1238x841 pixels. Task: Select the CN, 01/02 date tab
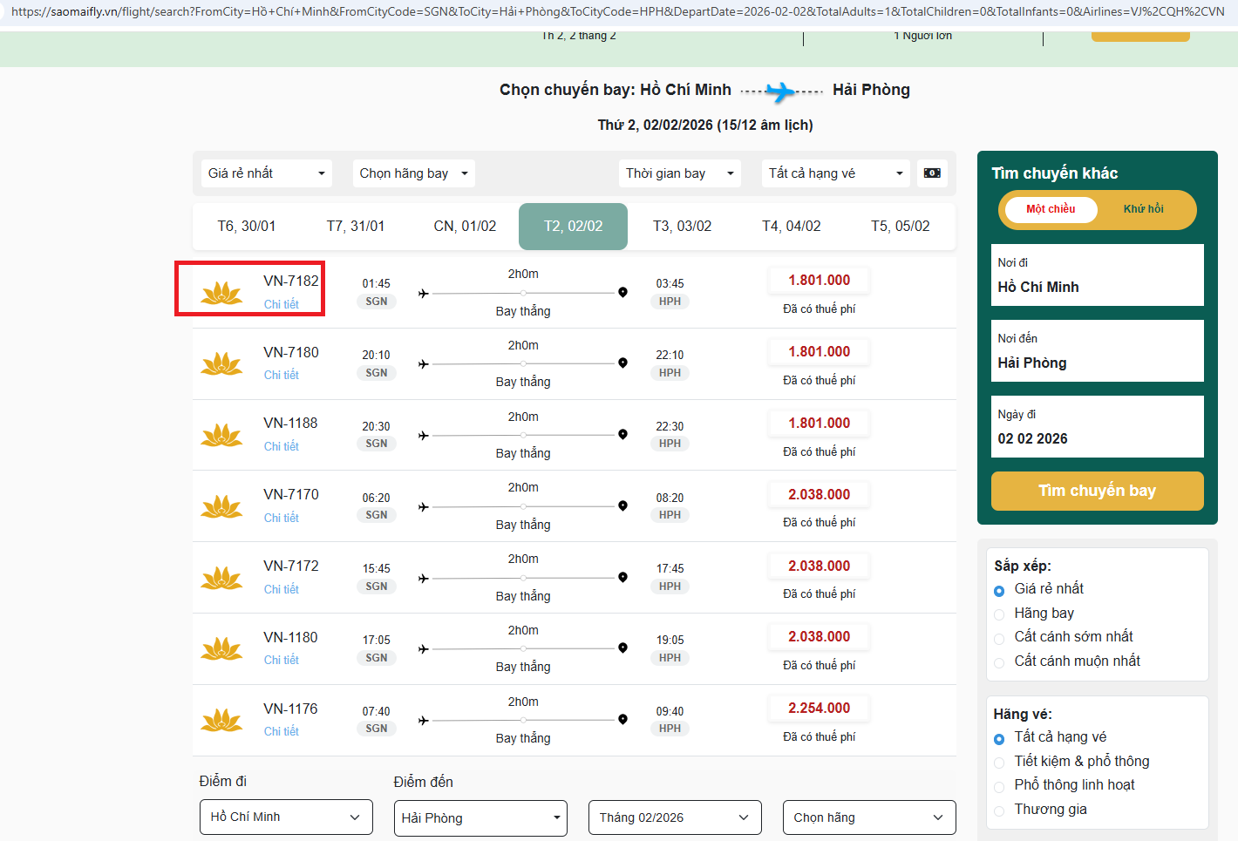point(465,227)
